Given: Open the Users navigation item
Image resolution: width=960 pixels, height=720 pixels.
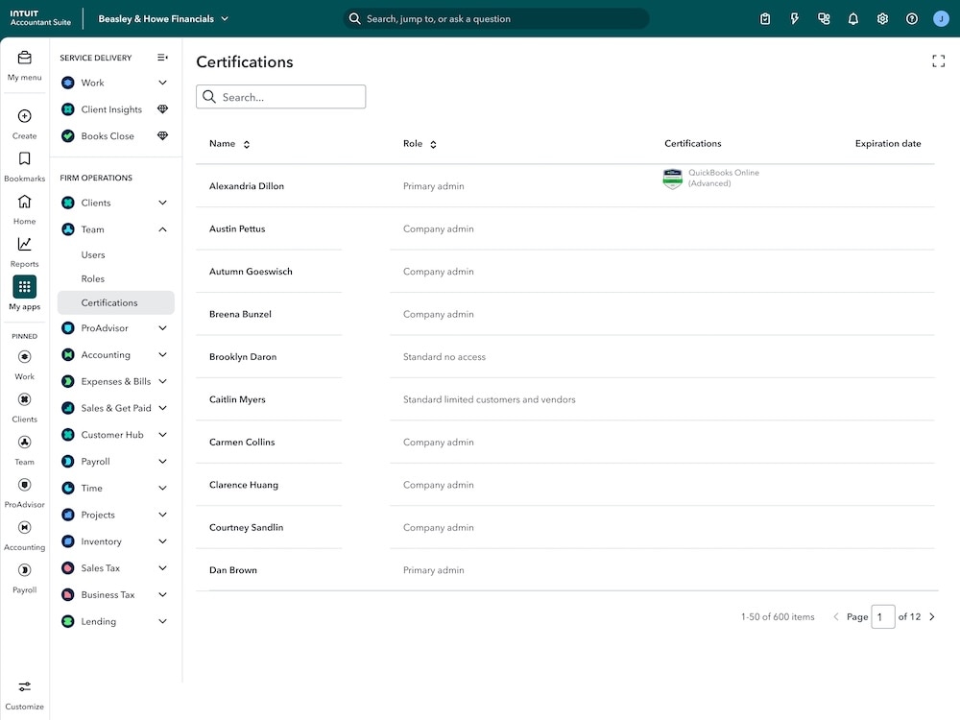Looking at the screenshot, I should tap(93, 254).
